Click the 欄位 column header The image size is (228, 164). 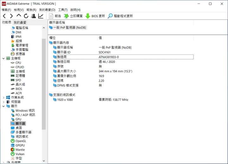point(73,38)
